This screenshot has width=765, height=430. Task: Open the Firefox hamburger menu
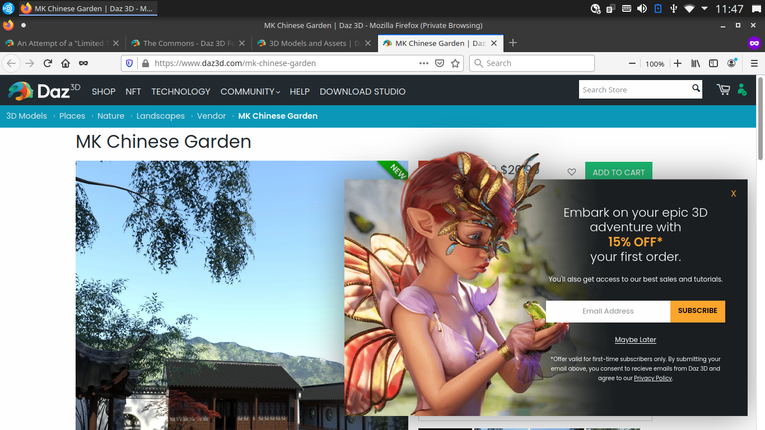[x=754, y=63]
